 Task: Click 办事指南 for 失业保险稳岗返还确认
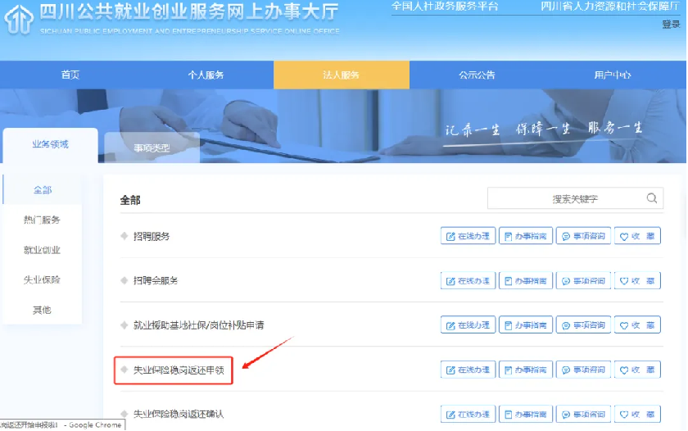coord(526,415)
